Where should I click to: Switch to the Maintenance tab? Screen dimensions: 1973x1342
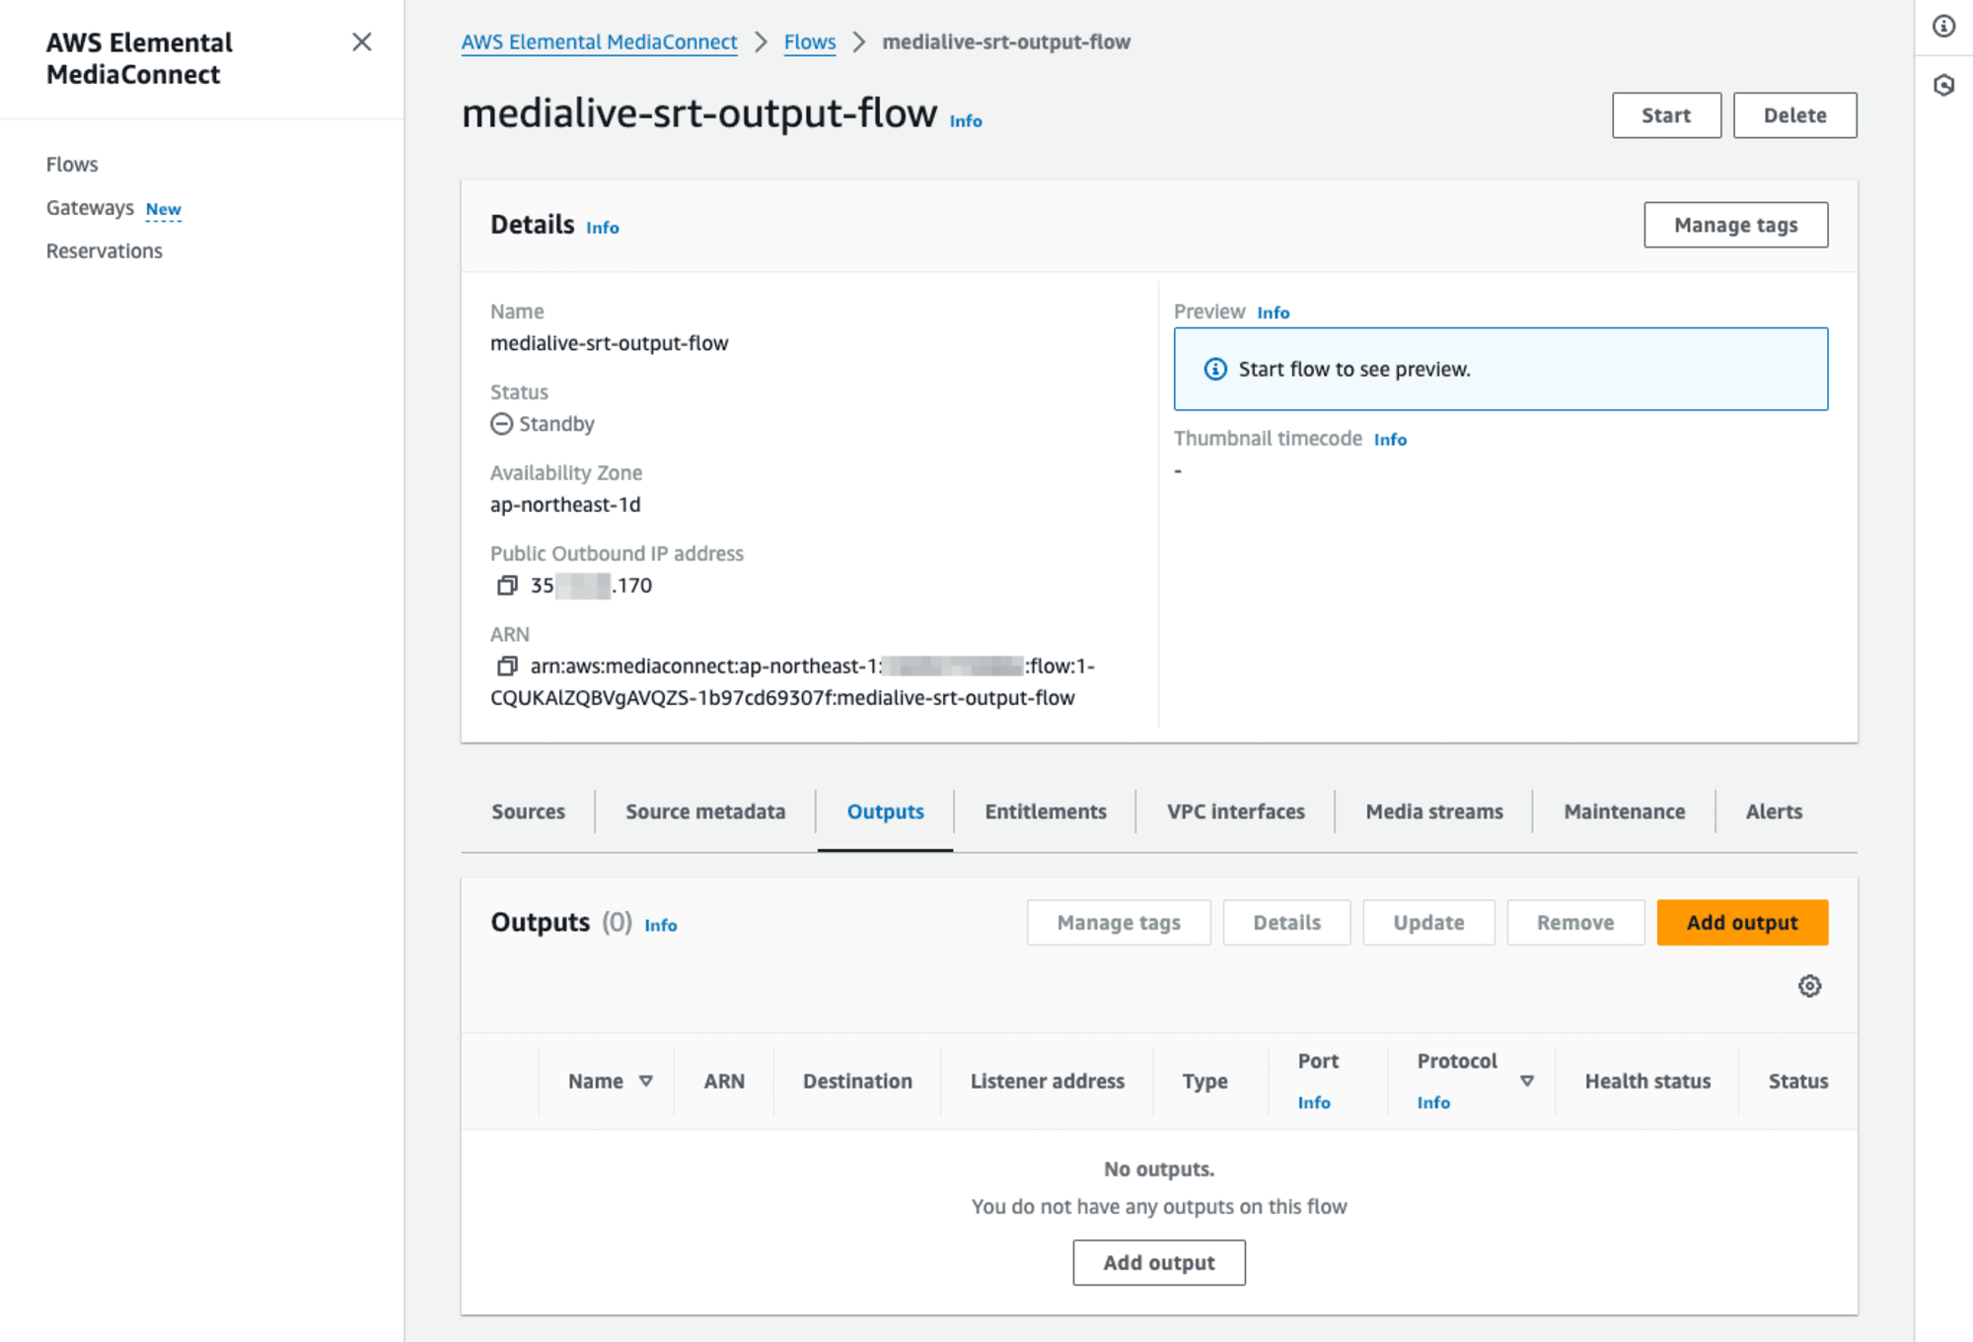tap(1625, 812)
